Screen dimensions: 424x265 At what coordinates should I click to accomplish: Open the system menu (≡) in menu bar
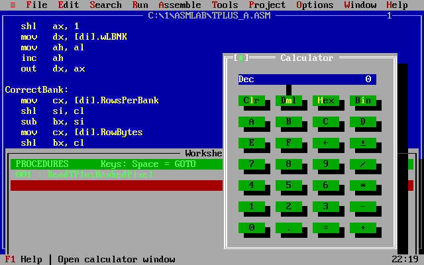(13, 5)
